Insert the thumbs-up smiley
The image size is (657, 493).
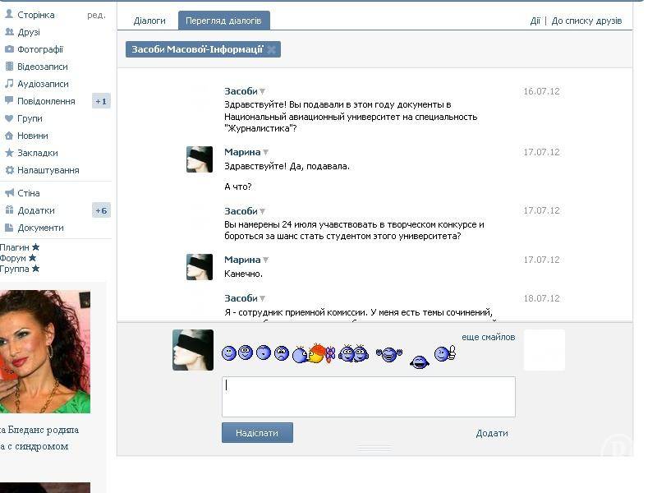tap(444, 353)
